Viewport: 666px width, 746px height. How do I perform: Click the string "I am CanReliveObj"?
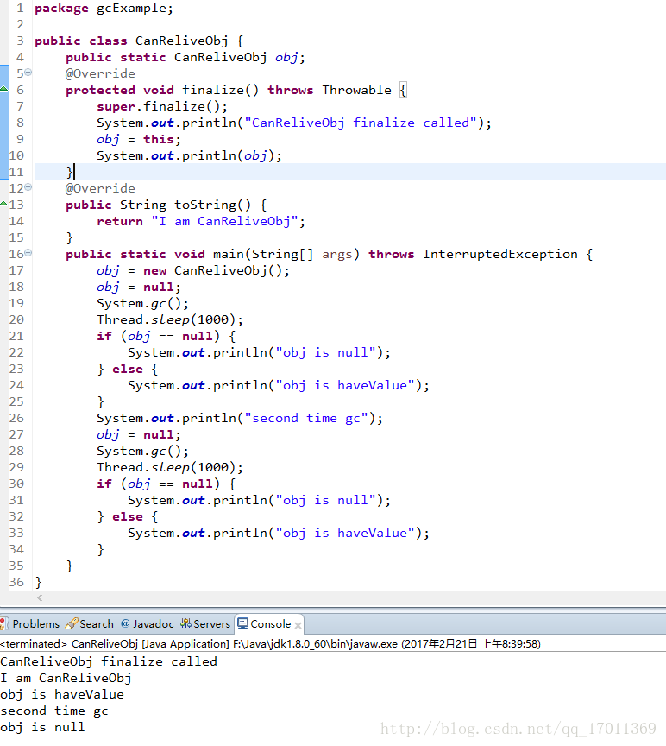[224, 221]
